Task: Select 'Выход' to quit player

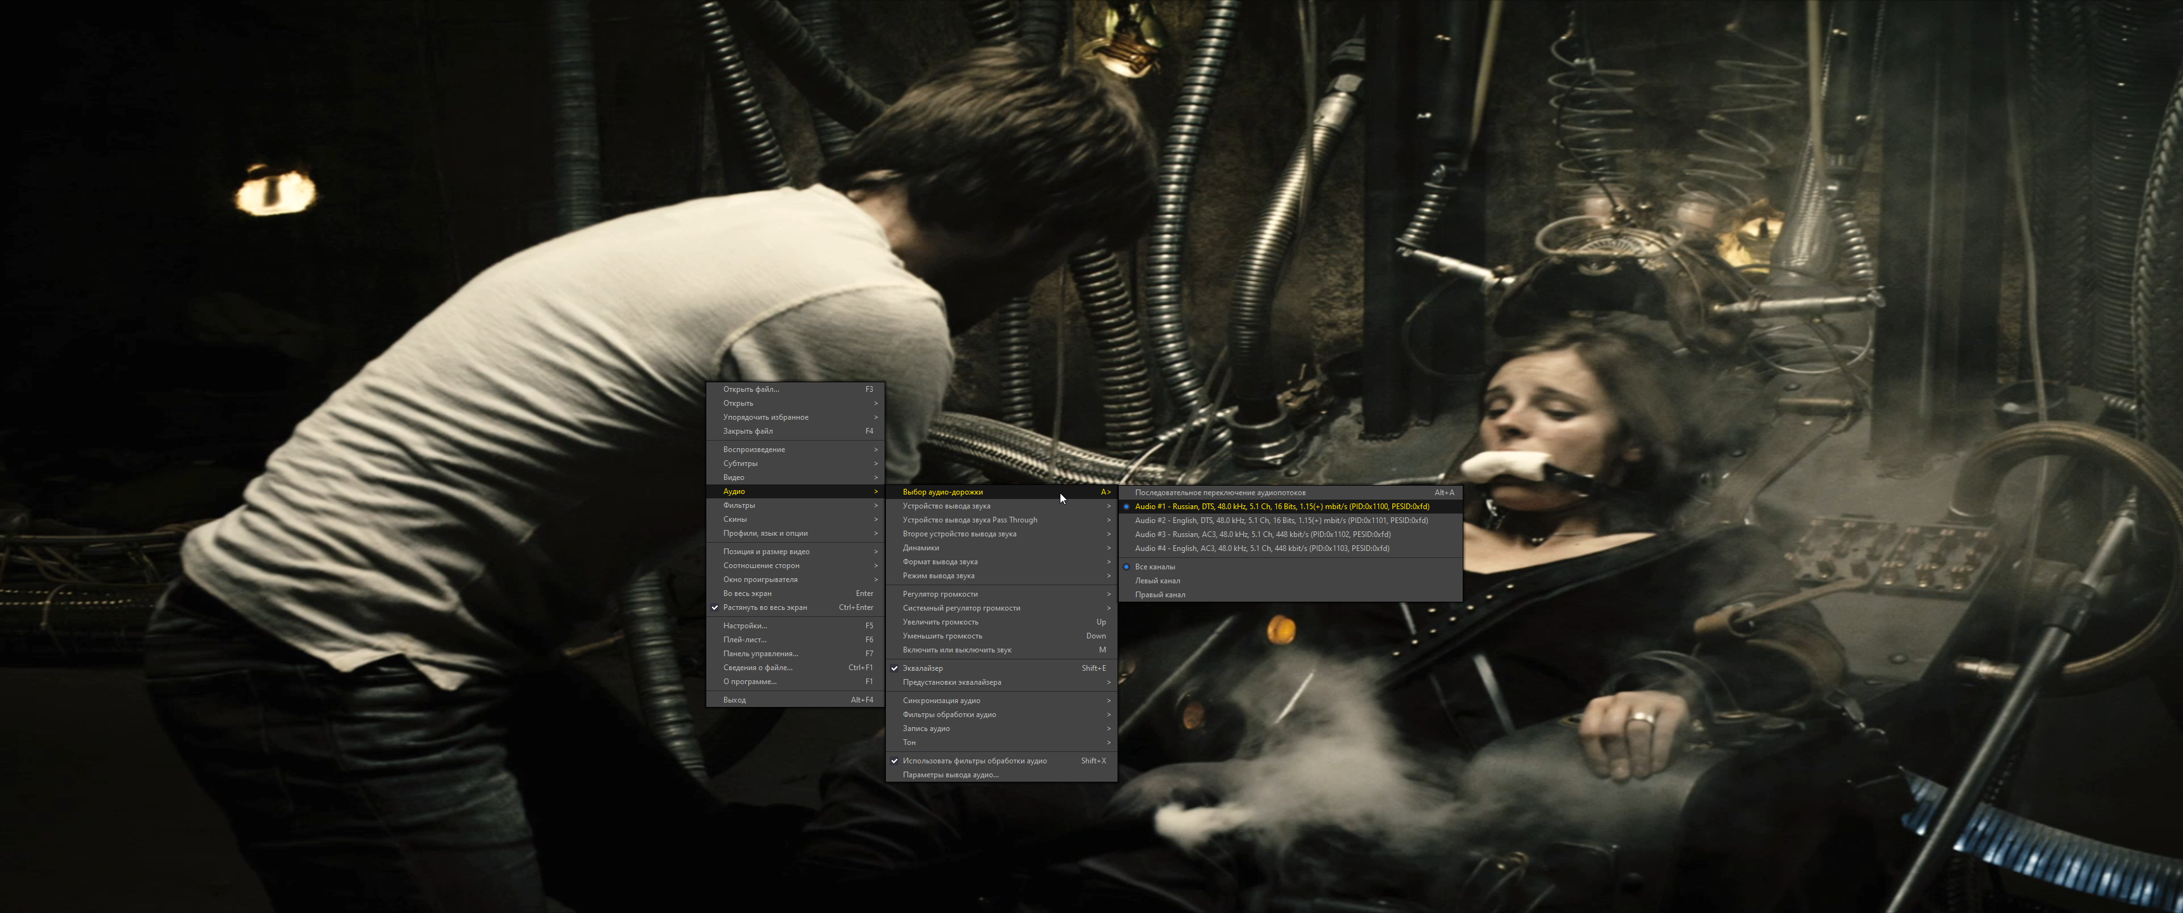Action: click(795, 699)
